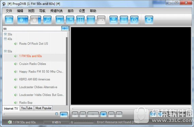Click the black video display area
Screen dimensions: 194x127
click(131, 66)
